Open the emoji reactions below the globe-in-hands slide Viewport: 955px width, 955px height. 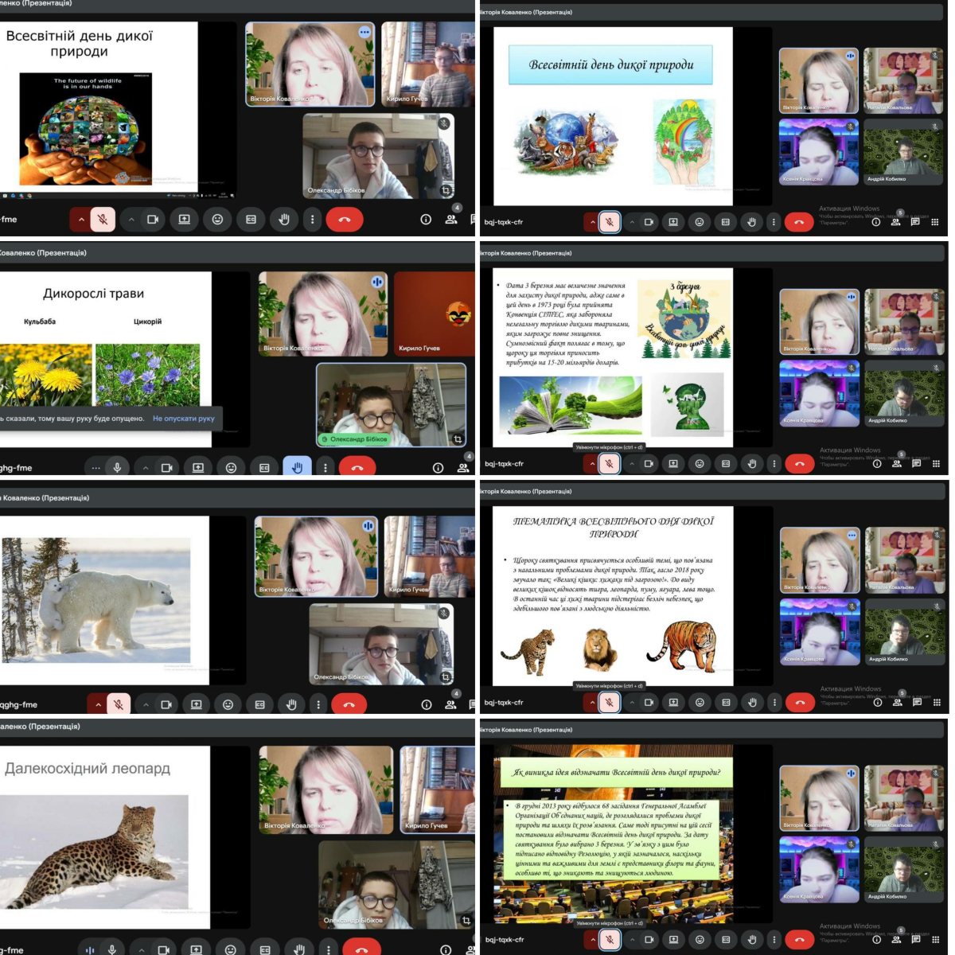(217, 220)
